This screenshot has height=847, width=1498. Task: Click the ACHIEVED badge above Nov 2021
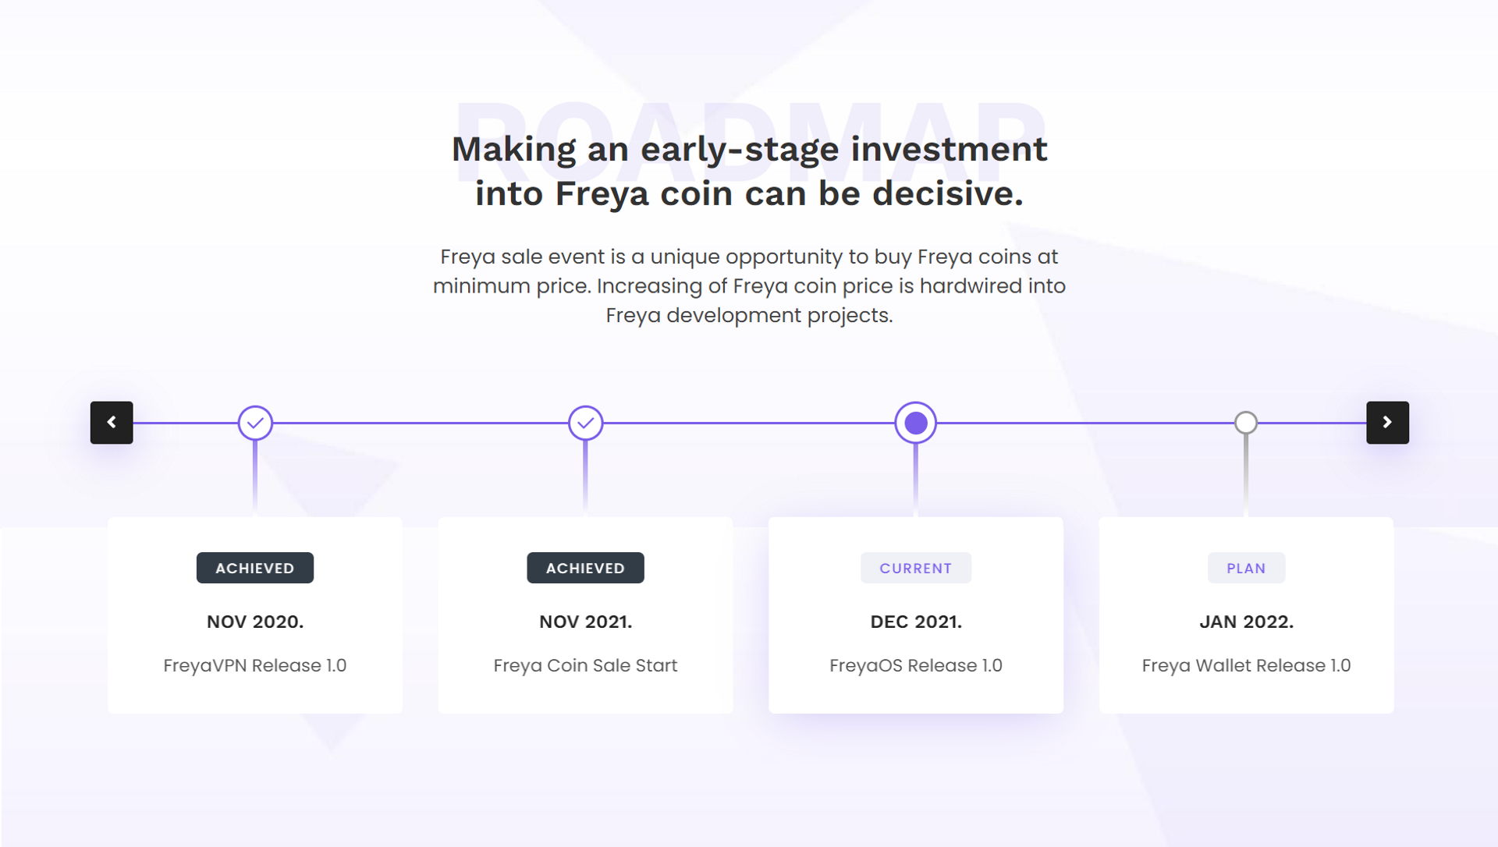585,568
